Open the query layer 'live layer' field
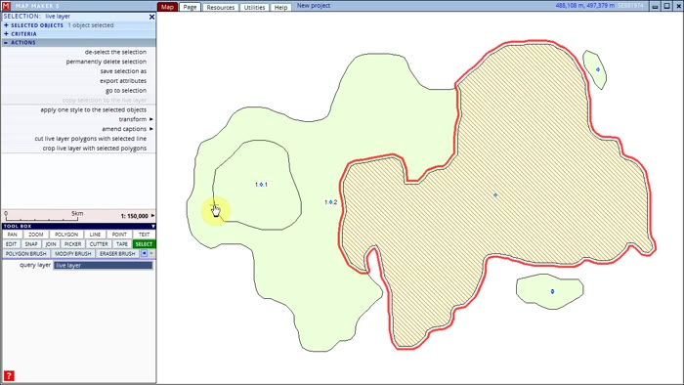The width and height of the screenshot is (684, 385). (x=103, y=265)
